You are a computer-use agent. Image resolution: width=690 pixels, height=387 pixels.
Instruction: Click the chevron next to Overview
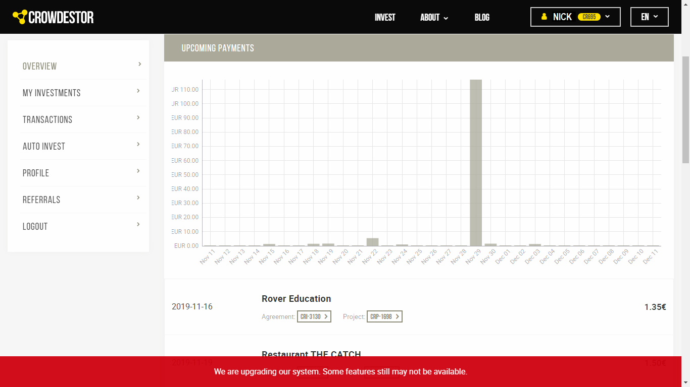tap(139, 64)
